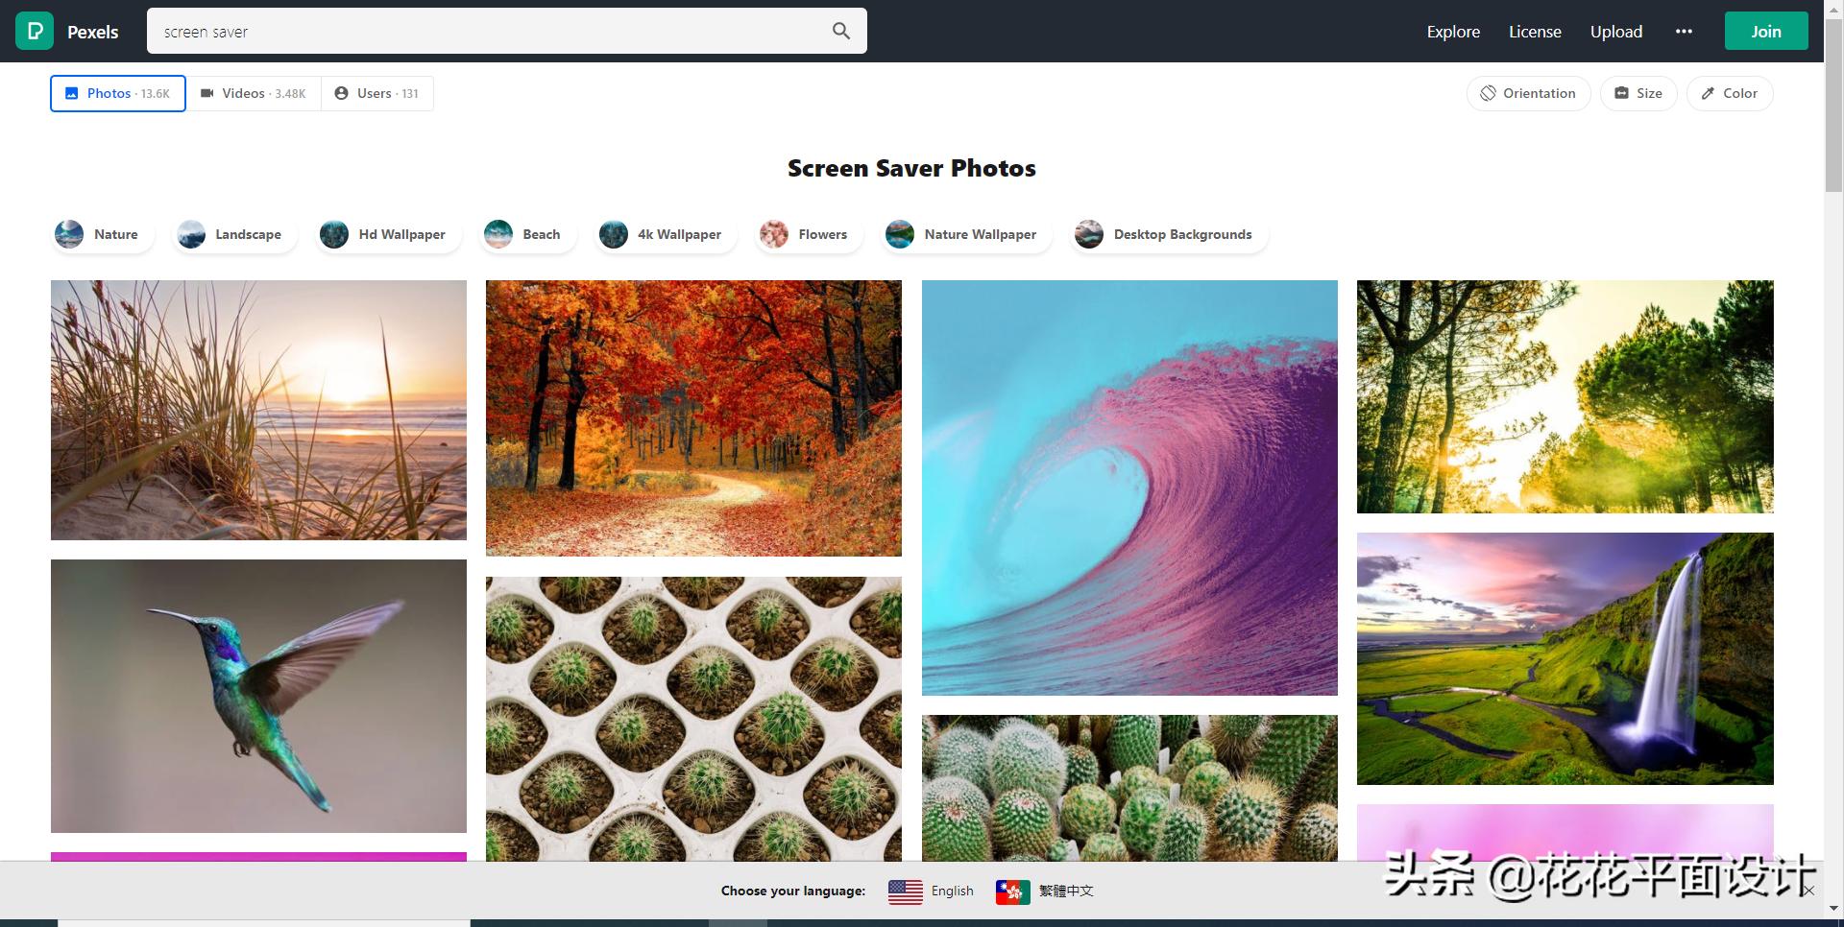Click the 'Screen Saver Photos' heading
This screenshot has height=927, width=1844.
point(911,169)
